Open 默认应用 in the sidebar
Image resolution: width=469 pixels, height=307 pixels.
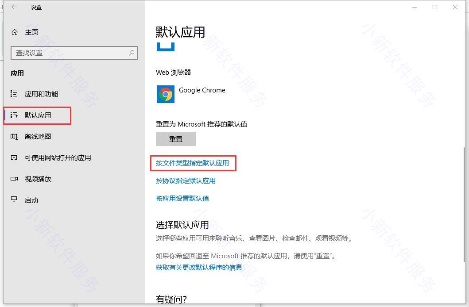[x=38, y=115]
